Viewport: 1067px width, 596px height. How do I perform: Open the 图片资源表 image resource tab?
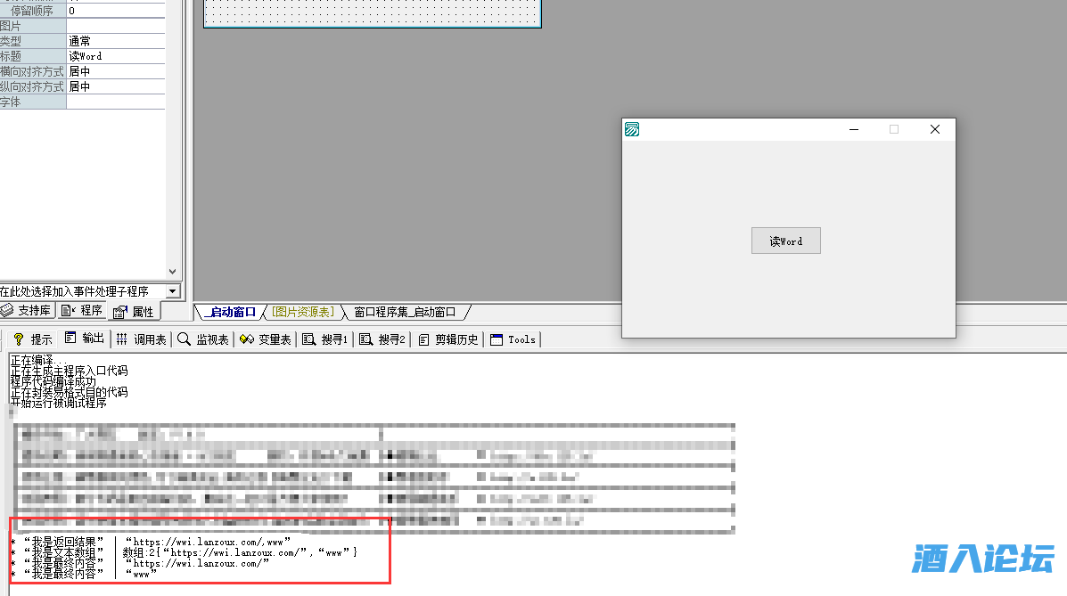point(303,312)
